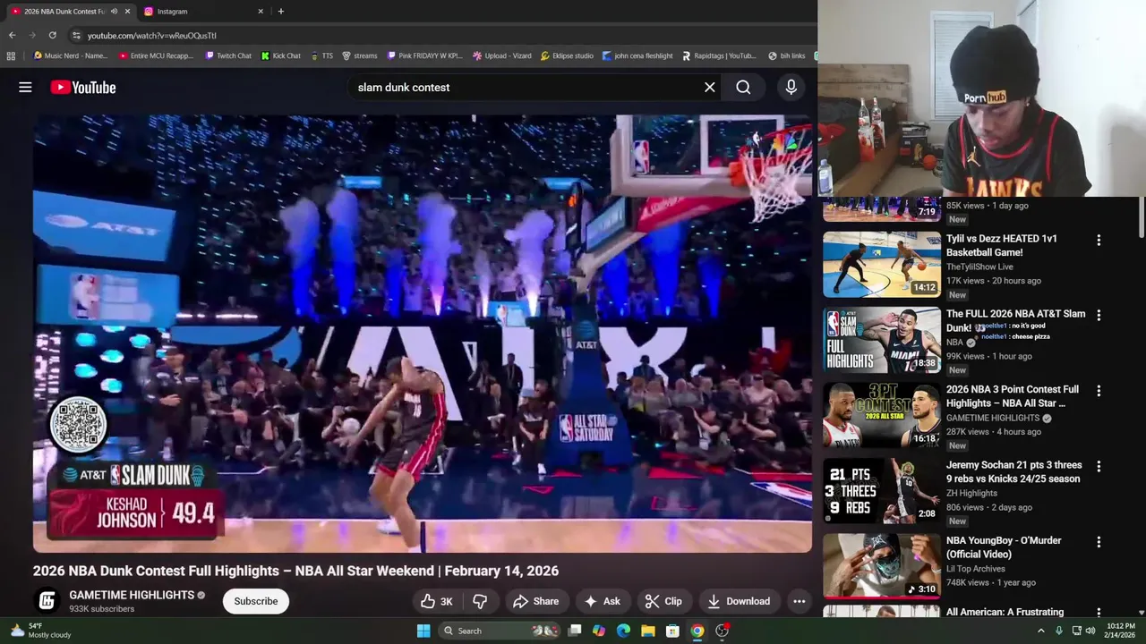Viewport: 1146px width, 644px height.
Task: Open File Explorer from the taskbar
Action: click(x=647, y=631)
